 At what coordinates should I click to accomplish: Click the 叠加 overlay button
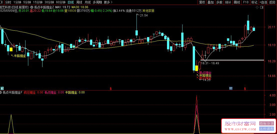tap(211, 2)
